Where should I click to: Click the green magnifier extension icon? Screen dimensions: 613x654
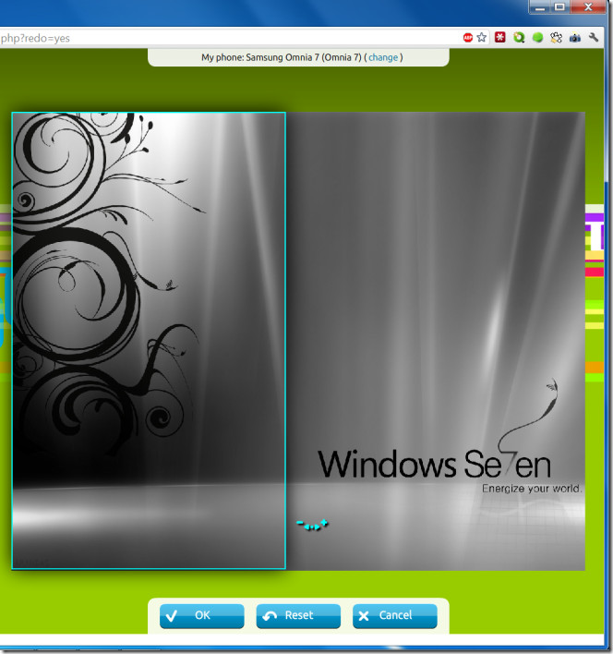(519, 38)
